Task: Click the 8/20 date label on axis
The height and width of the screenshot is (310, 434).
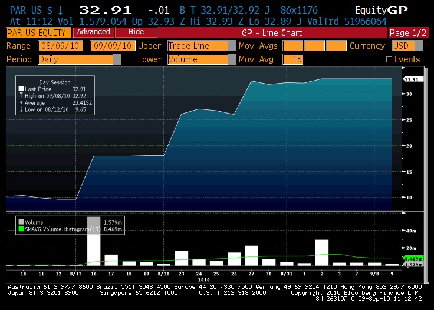Action: coord(163,274)
